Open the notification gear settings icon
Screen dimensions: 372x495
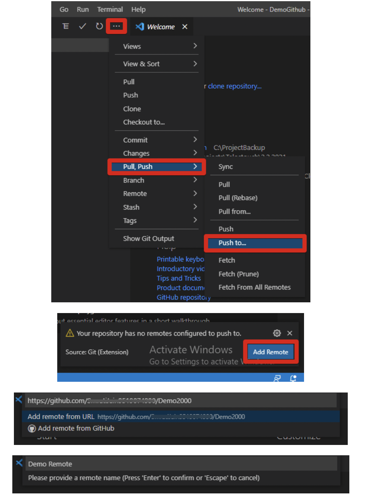pyautogui.click(x=277, y=333)
